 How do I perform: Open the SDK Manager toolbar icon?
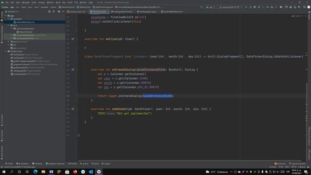click(299, 7)
